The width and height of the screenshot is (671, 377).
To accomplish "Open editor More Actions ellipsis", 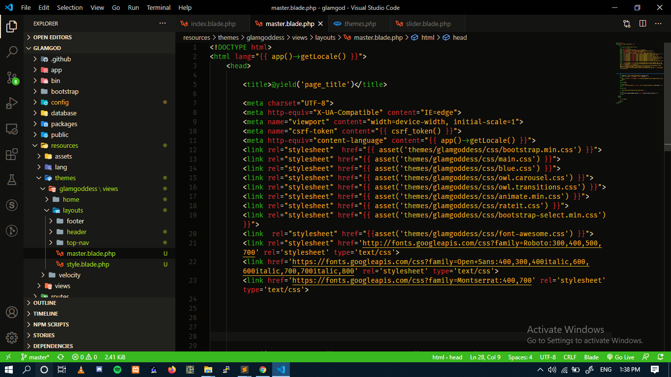I will click(x=658, y=24).
